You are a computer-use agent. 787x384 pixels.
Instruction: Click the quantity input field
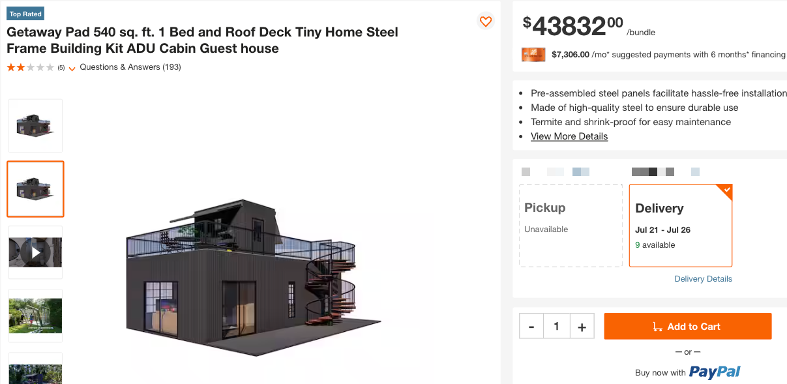tap(556, 326)
